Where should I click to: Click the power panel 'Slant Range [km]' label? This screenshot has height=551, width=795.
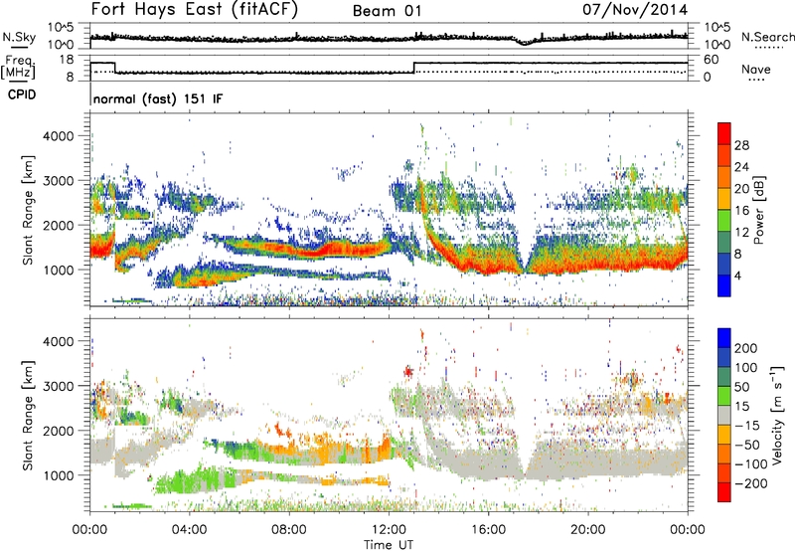tap(28, 210)
